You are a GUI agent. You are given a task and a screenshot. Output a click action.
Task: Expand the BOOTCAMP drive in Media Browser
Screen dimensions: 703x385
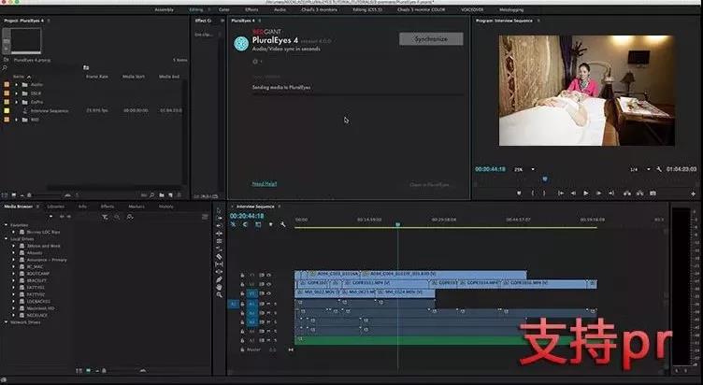pos(13,274)
